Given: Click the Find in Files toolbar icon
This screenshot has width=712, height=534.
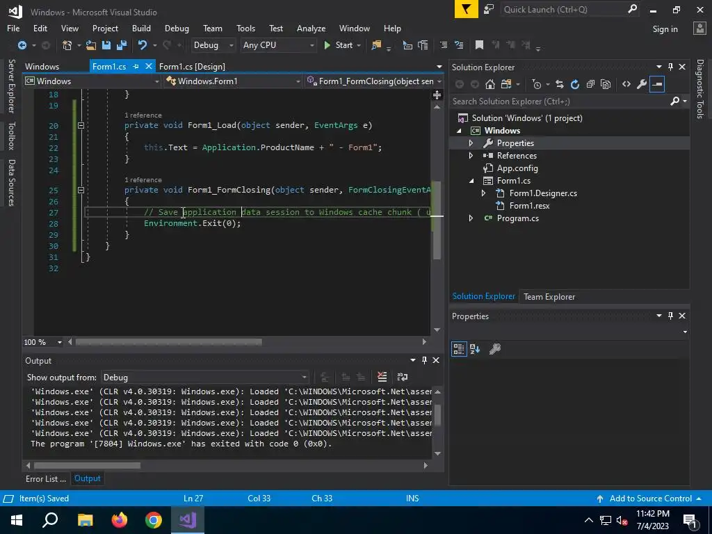Looking at the screenshot, I should pos(376,45).
